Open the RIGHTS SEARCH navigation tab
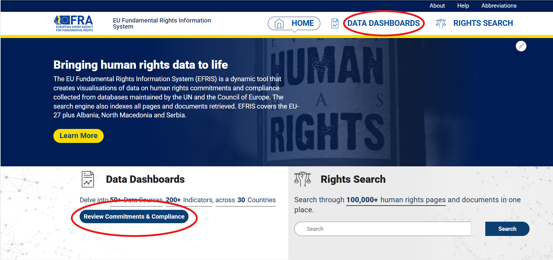Image resolution: width=553 pixels, height=260 pixels. click(483, 23)
